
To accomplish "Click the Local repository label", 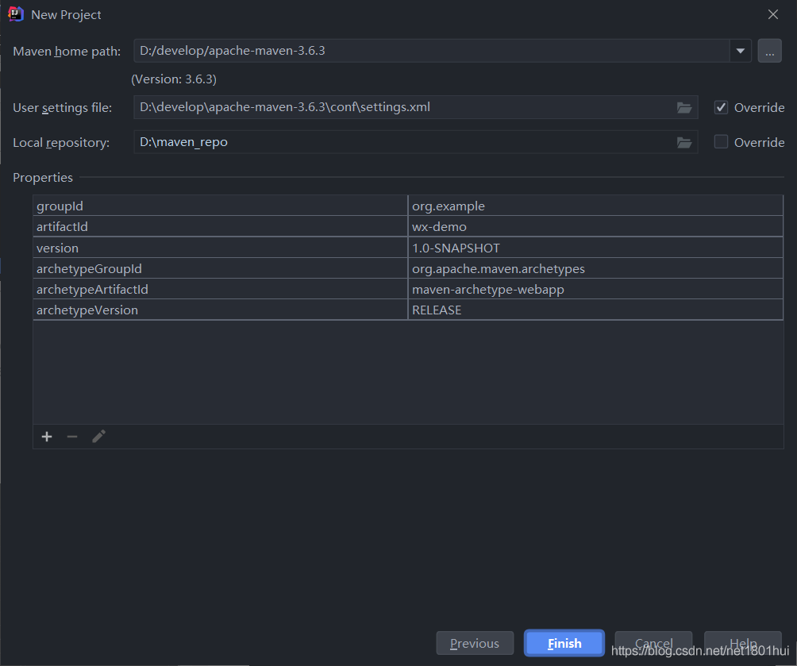I will click(x=61, y=143).
